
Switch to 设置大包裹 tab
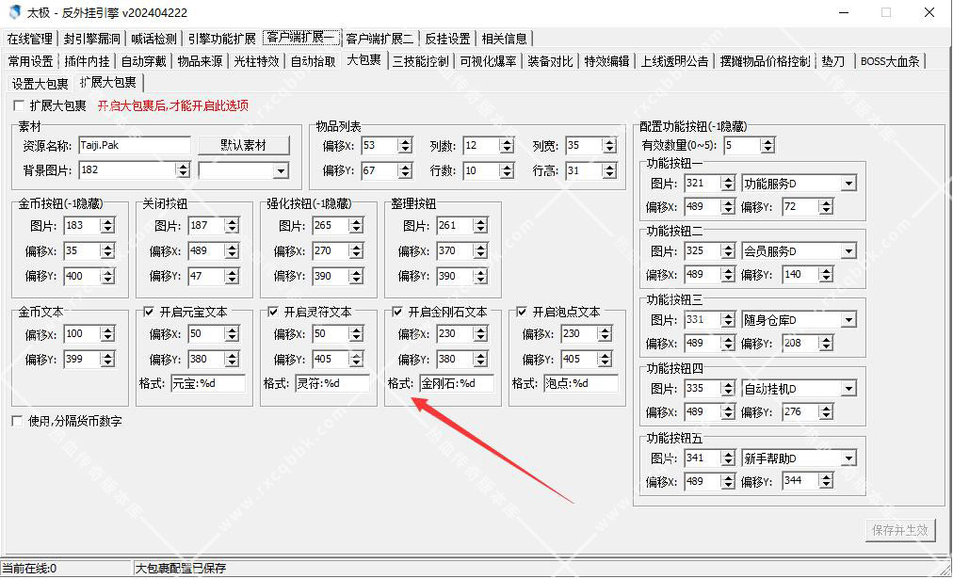(40, 83)
